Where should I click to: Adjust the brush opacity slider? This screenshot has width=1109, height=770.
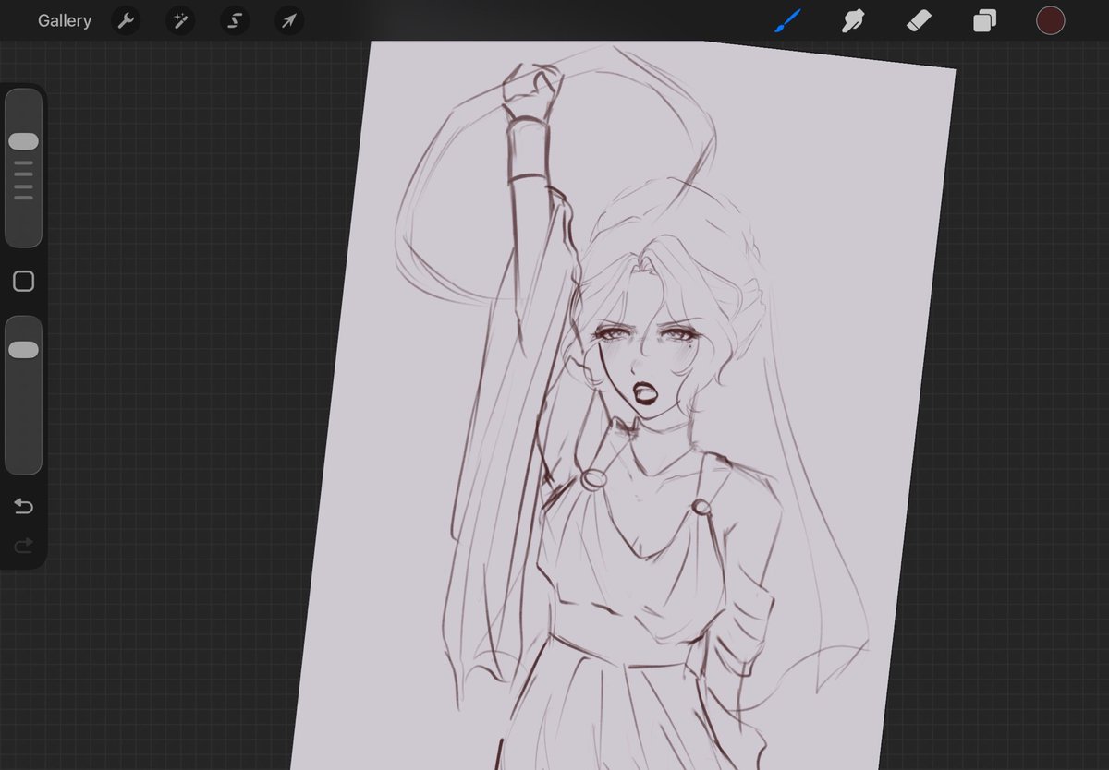pyautogui.click(x=23, y=348)
